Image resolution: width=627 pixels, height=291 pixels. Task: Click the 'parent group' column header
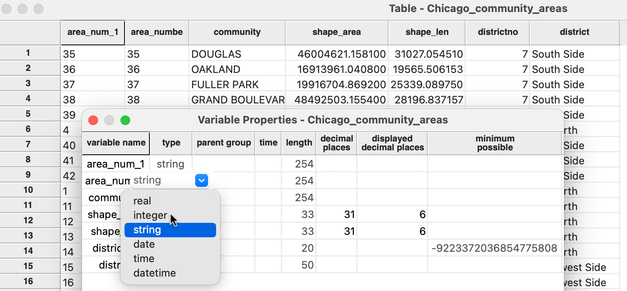pyautogui.click(x=224, y=143)
